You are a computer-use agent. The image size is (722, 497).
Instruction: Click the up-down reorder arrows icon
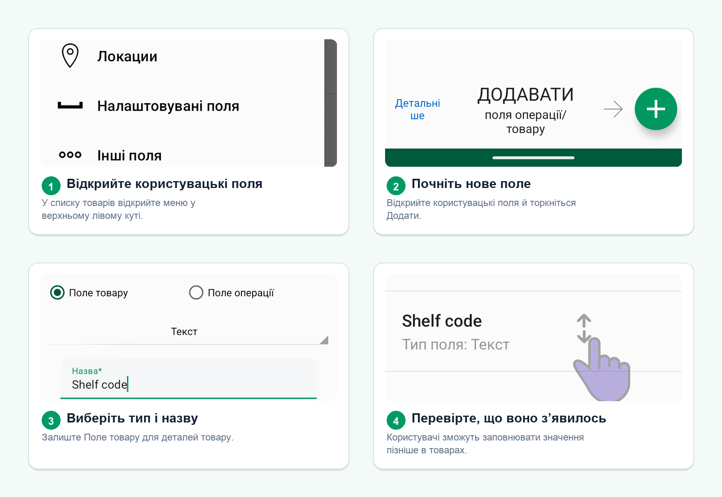coord(584,329)
